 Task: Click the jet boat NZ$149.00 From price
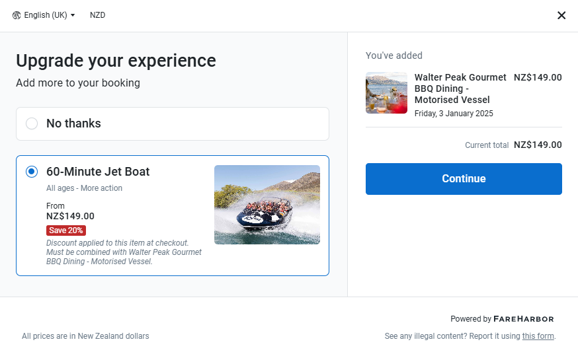[x=70, y=216]
